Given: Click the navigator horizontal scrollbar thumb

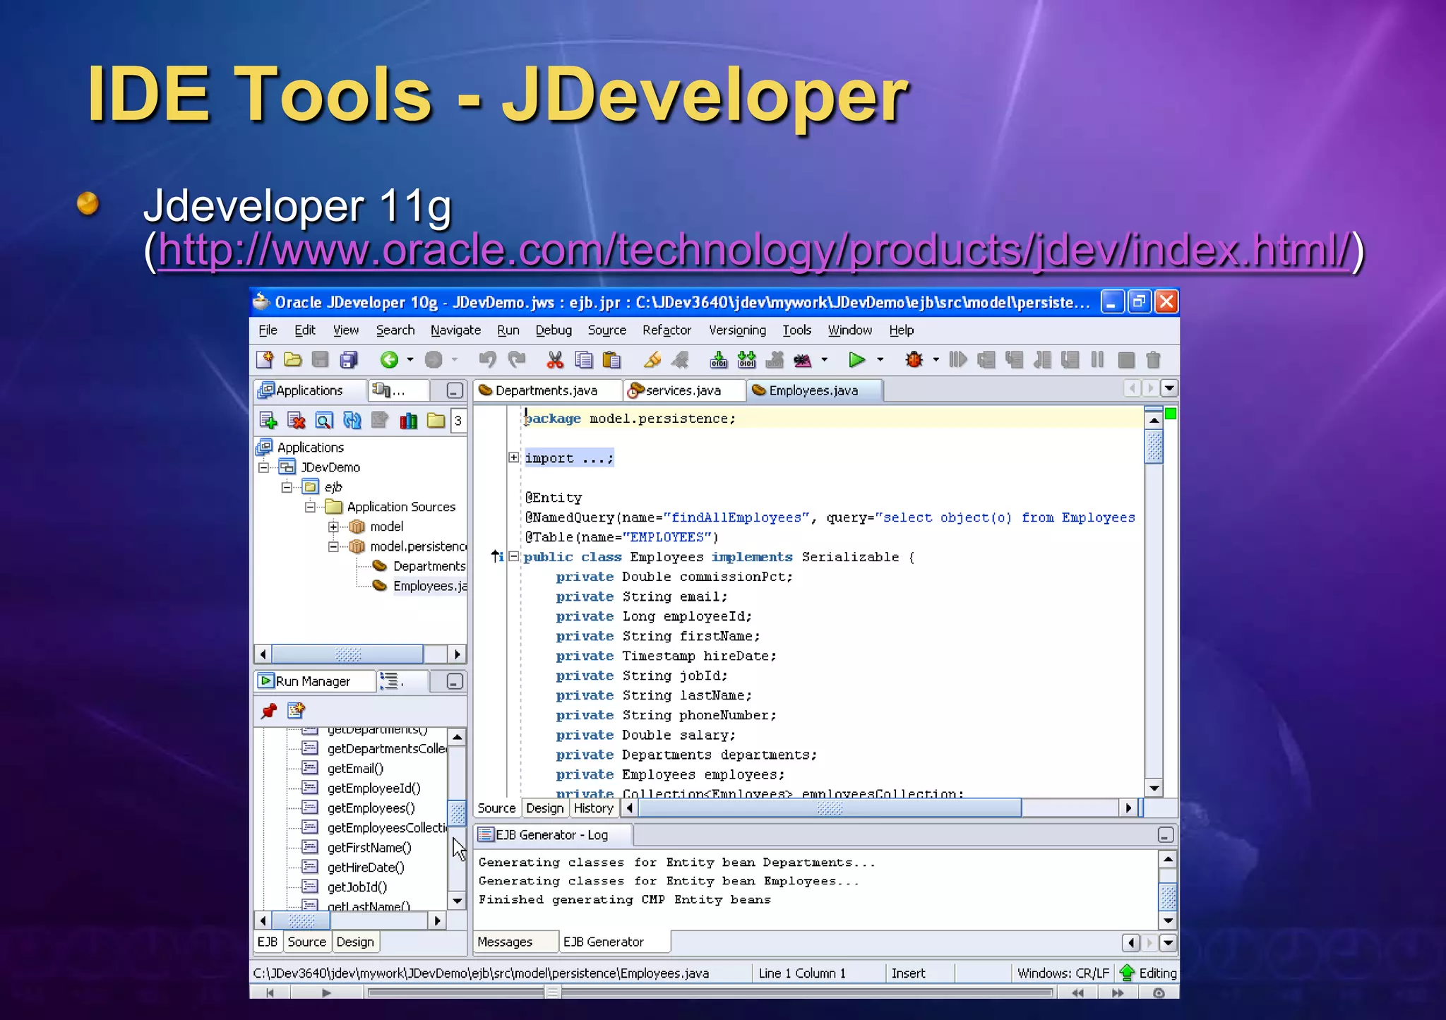Looking at the screenshot, I should click(348, 654).
